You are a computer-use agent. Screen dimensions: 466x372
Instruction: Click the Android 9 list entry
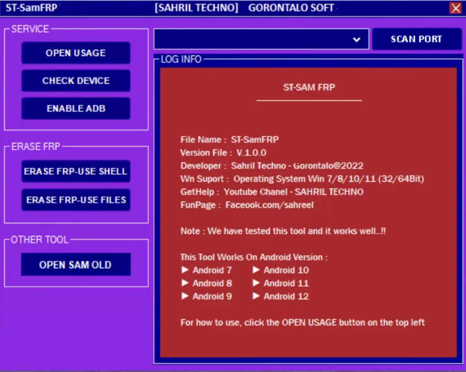pos(206,296)
